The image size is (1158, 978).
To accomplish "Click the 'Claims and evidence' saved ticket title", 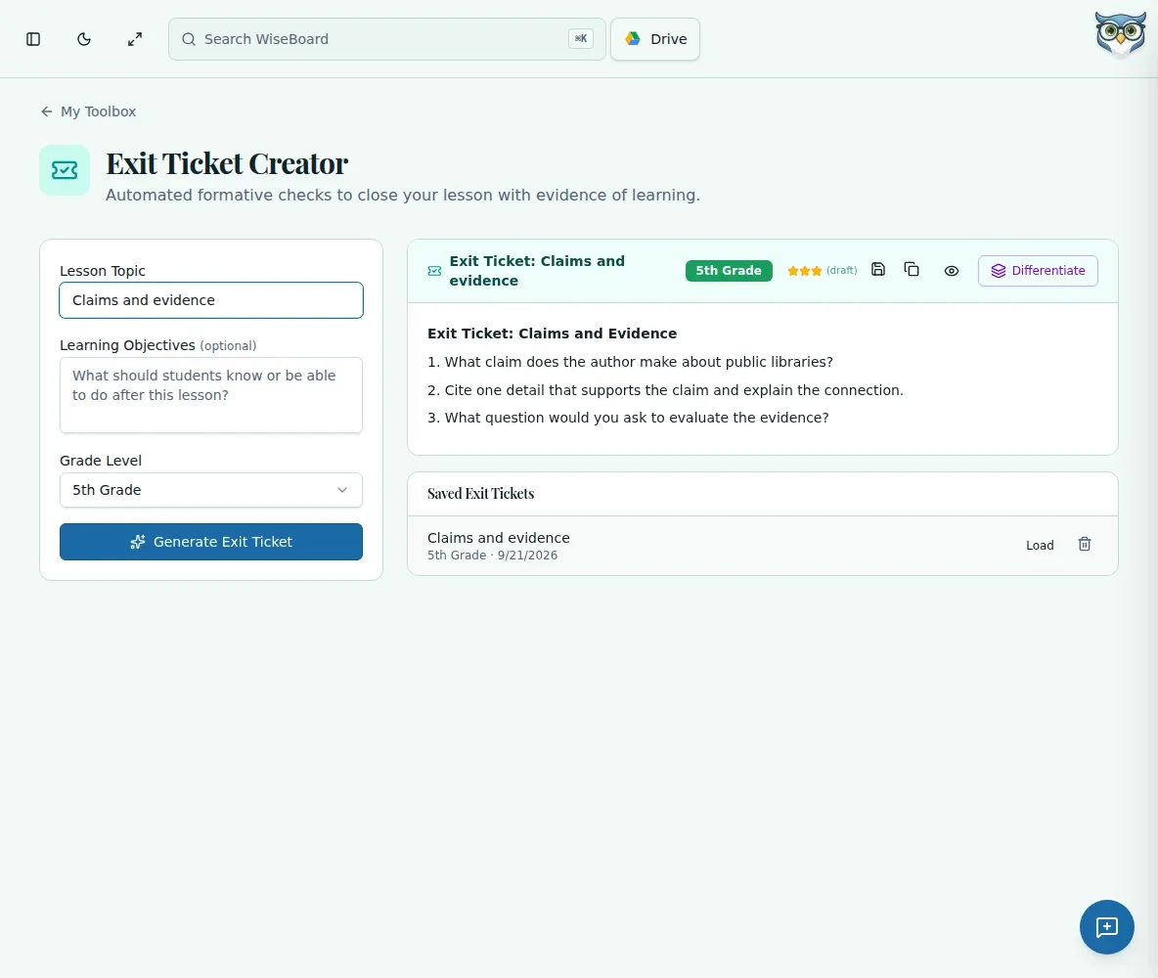I will 499,538.
